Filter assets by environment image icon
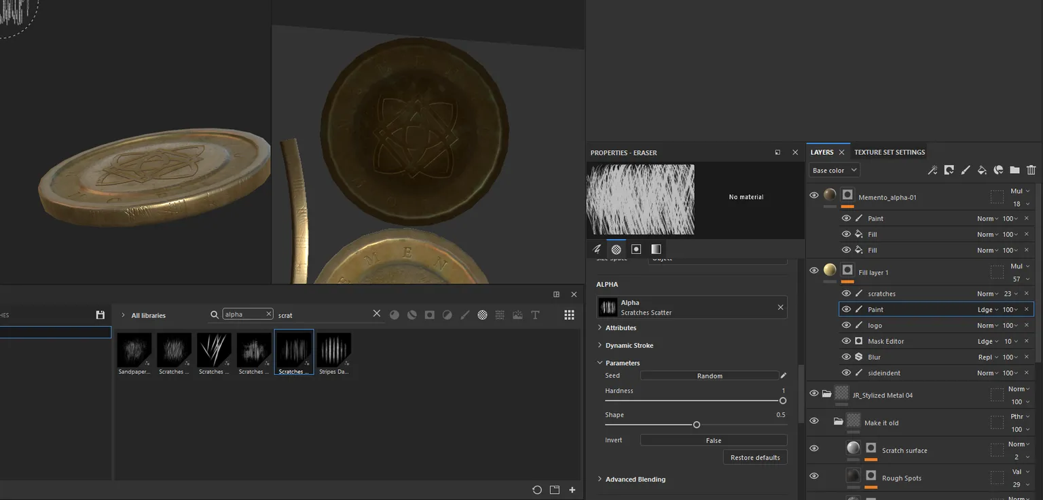Screen dimensions: 1043x500 [517, 315]
